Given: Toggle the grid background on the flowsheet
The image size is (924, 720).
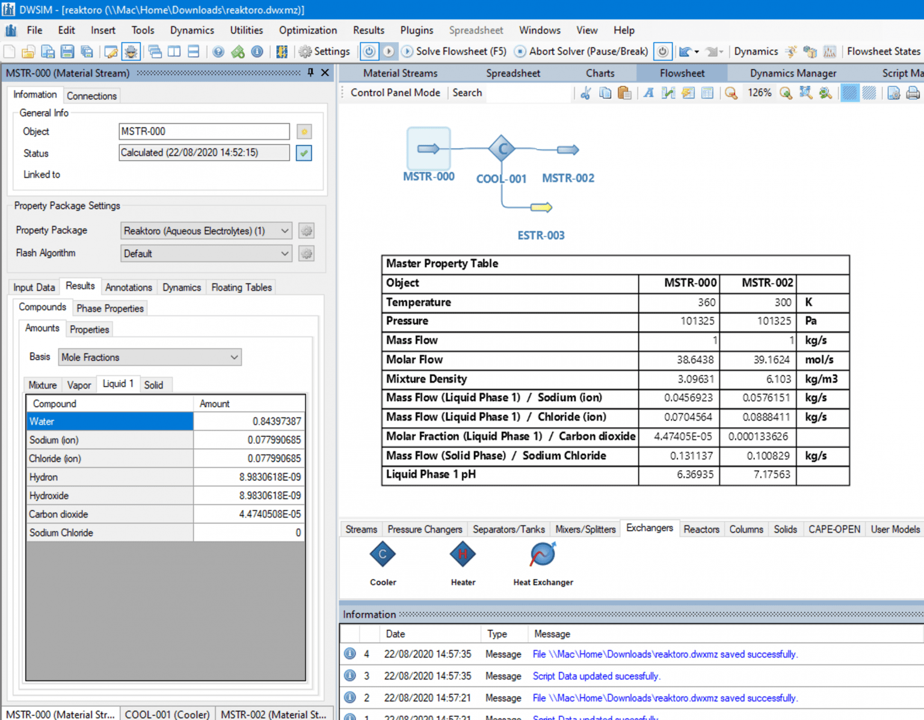Looking at the screenshot, I should pyautogui.click(x=850, y=93).
